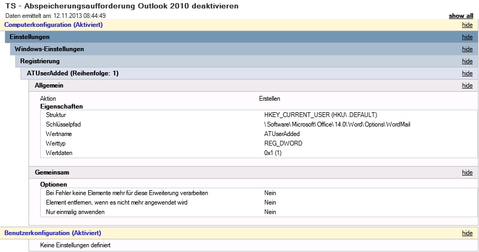
Task: Hide the Gemeinsam section
Action: pos(467,173)
